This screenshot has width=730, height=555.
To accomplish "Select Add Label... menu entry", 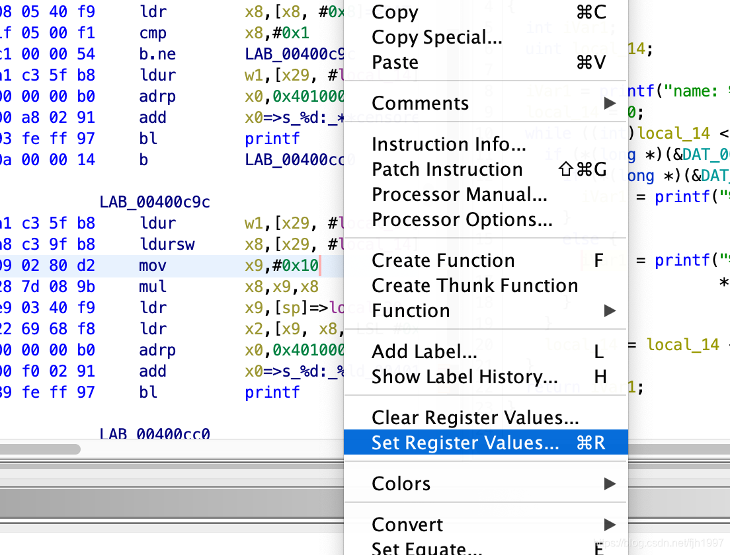I will pos(485,351).
